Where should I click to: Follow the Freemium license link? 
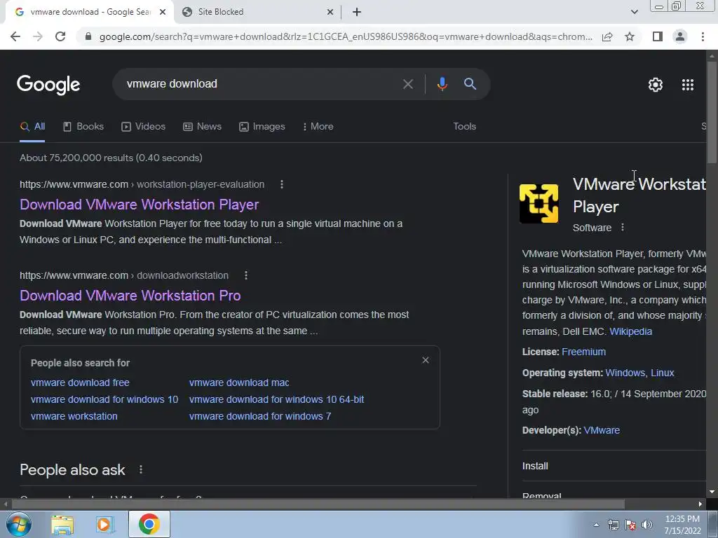click(583, 352)
